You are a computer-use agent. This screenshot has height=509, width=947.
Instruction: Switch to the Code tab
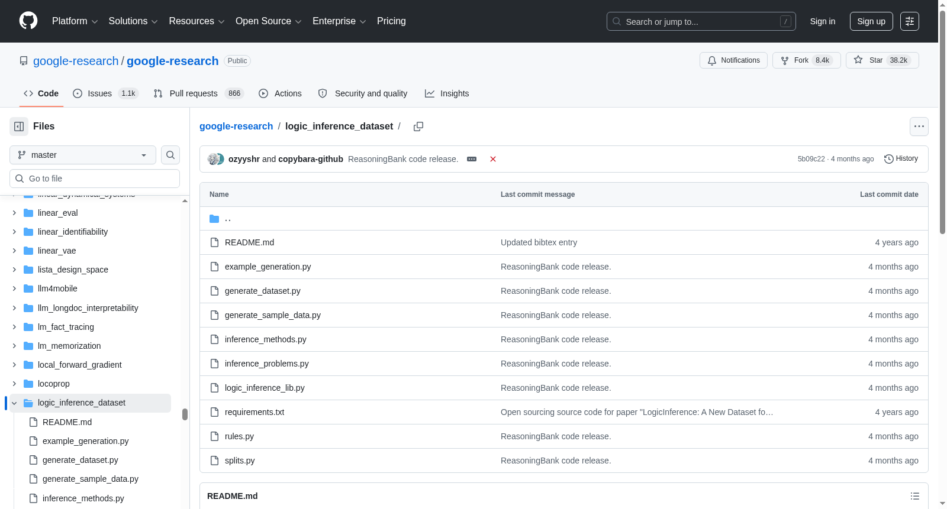[41, 93]
